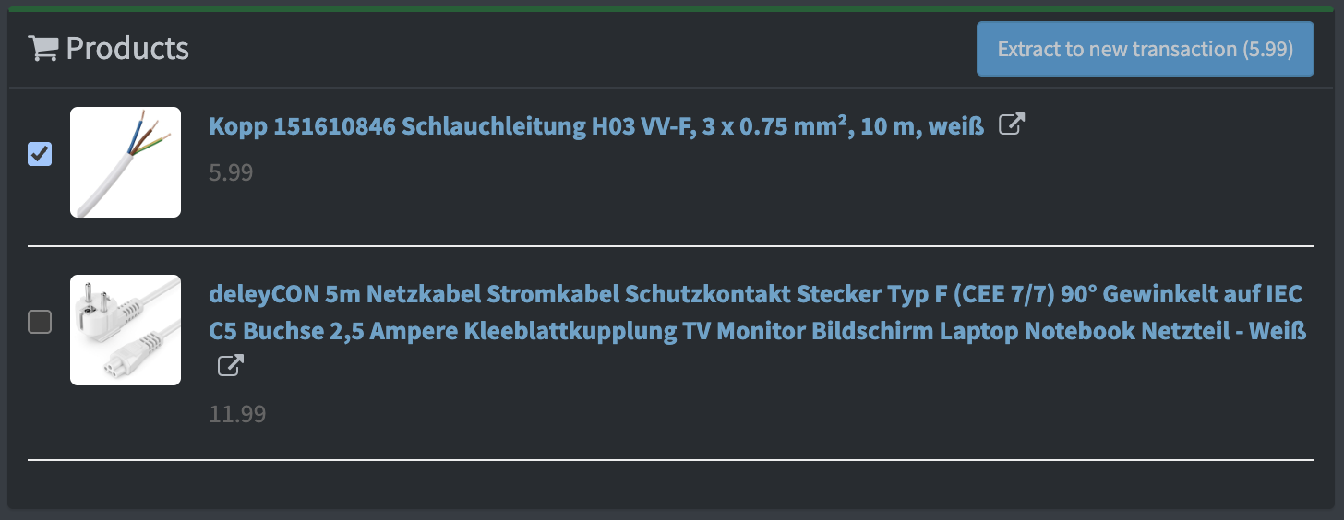Click the 5.99 price under Kopp product
The image size is (1344, 520).
pyautogui.click(x=231, y=172)
